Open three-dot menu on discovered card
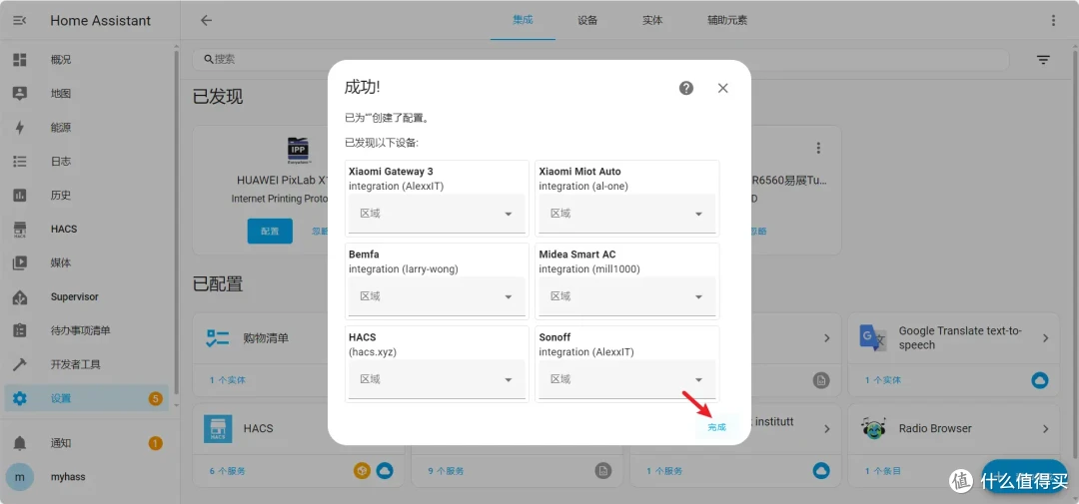 click(818, 148)
